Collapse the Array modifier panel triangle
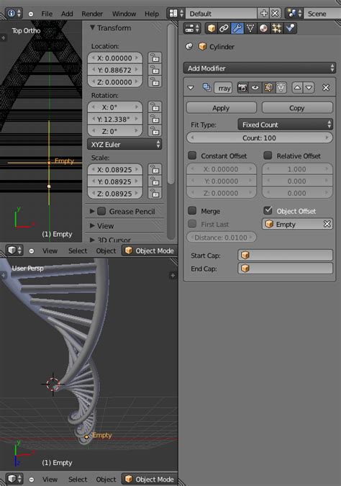 (191, 88)
